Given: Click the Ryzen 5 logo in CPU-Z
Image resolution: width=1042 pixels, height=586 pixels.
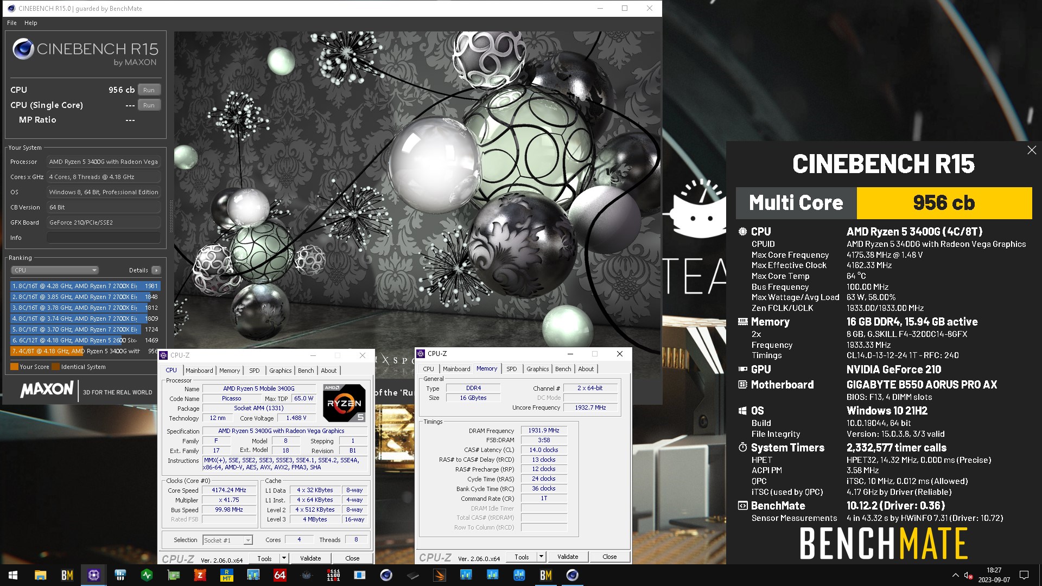Looking at the screenshot, I should 344,403.
